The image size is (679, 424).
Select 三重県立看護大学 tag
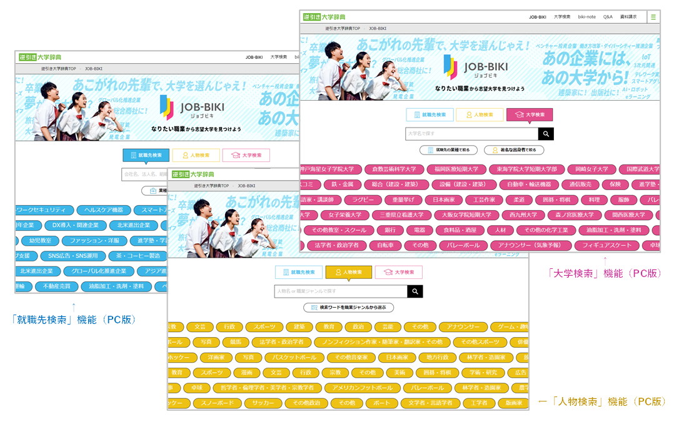click(402, 215)
